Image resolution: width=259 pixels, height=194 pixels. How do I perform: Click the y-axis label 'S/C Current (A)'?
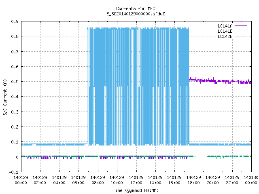(x=5, y=97)
